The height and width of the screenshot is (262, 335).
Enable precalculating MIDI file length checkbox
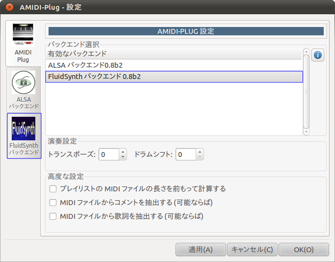tap(53, 189)
